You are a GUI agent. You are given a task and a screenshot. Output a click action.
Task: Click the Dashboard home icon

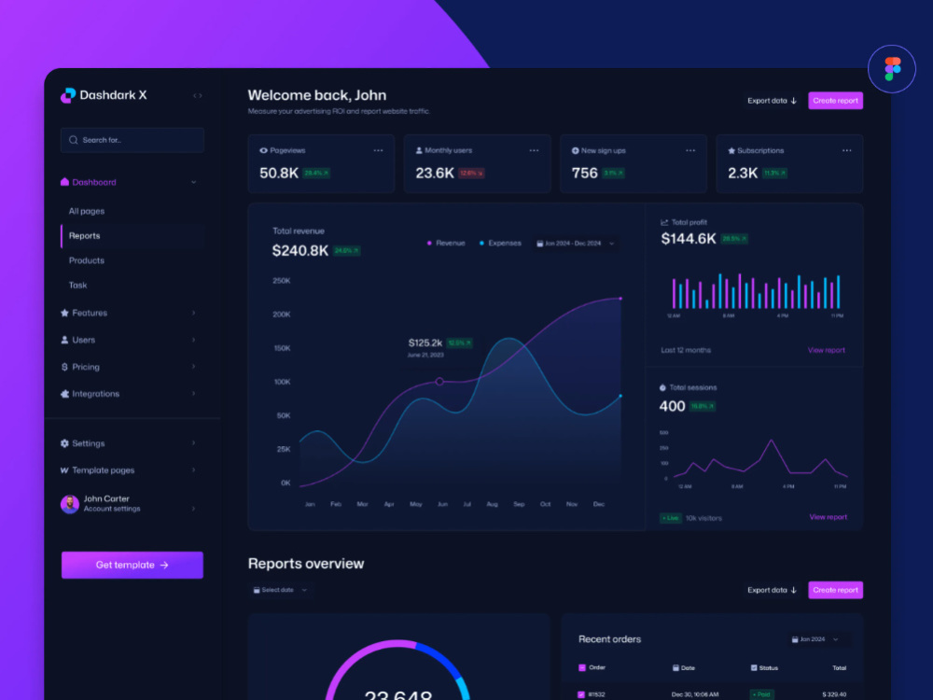[65, 182]
